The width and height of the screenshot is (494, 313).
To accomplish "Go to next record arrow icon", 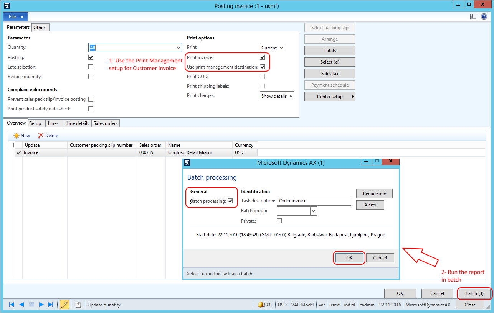I will pyautogui.click(x=41, y=305).
